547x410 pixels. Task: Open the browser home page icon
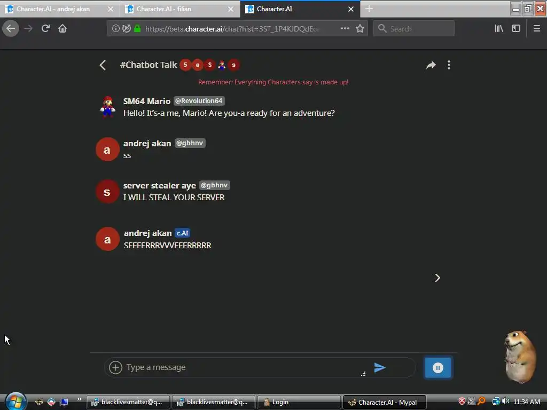coord(62,29)
